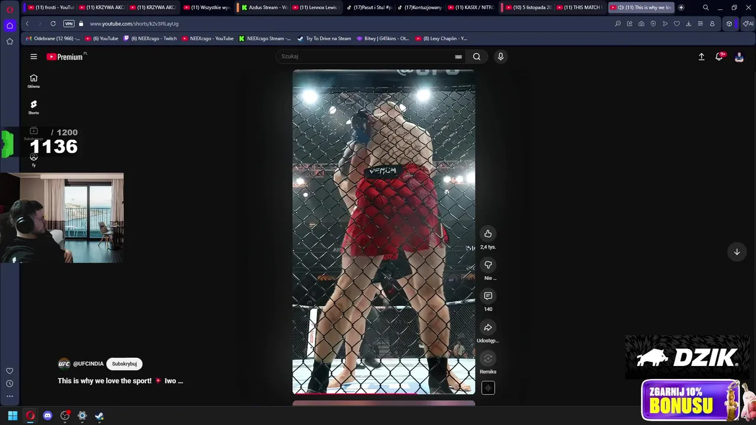Open Odebrane Gmail bookmark
The image size is (756, 425).
[x=53, y=38]
